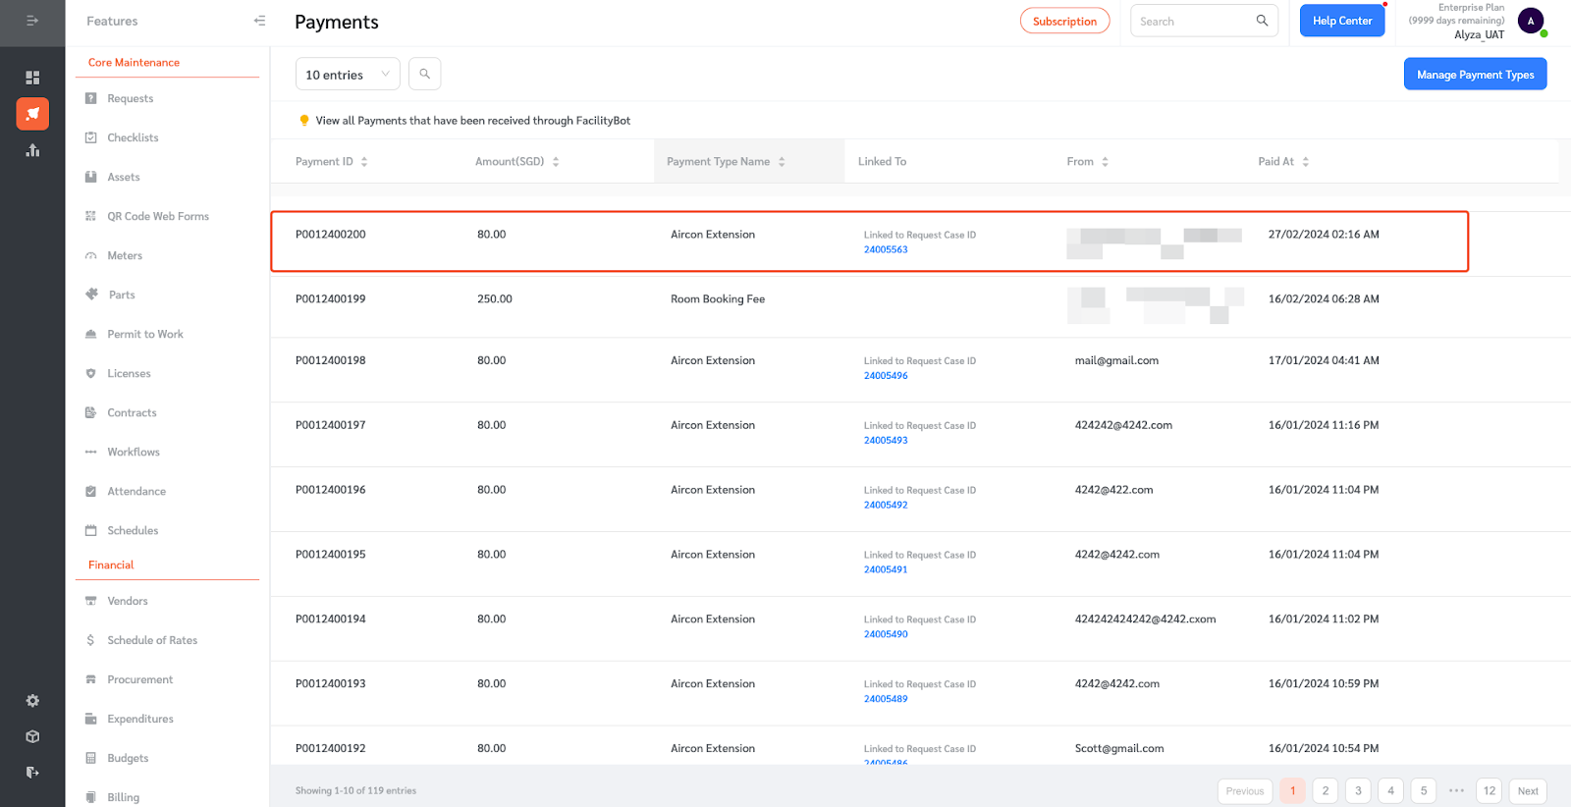This screenshot has height=807, width=1571.
Task: Open Billing menu item
Action: (124, 797)
